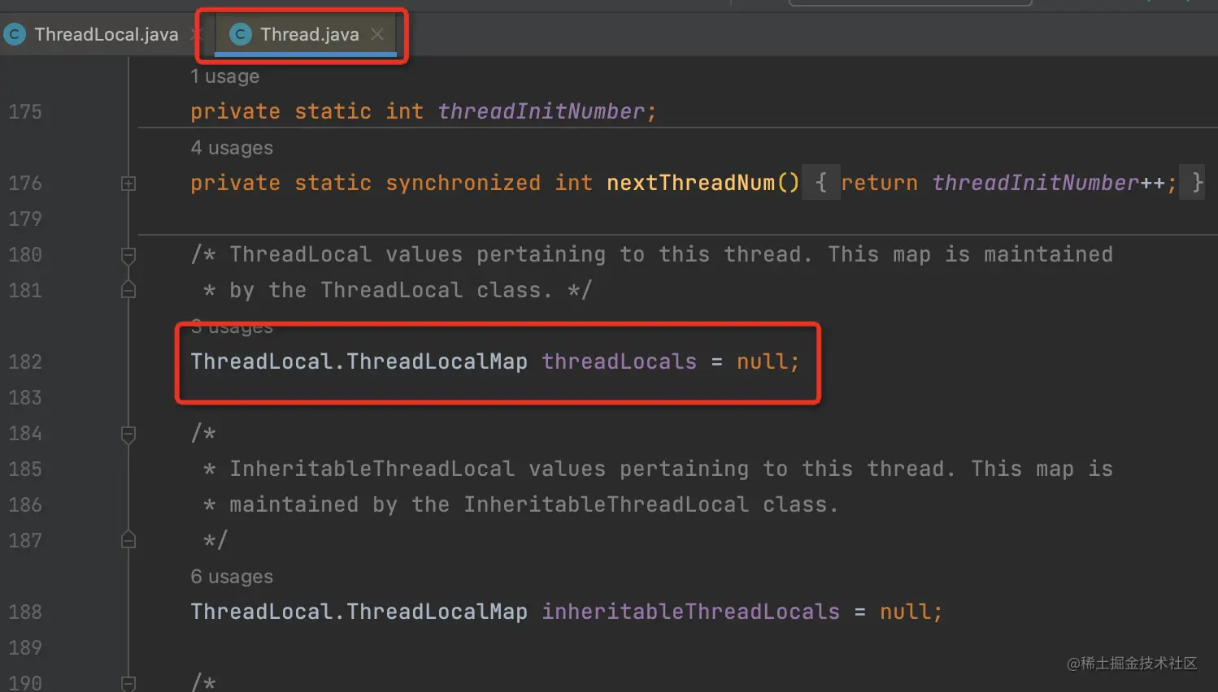The image size is (1218, 692).
Task: Click line number 175 in the gutter
Action: coord(25,112)
